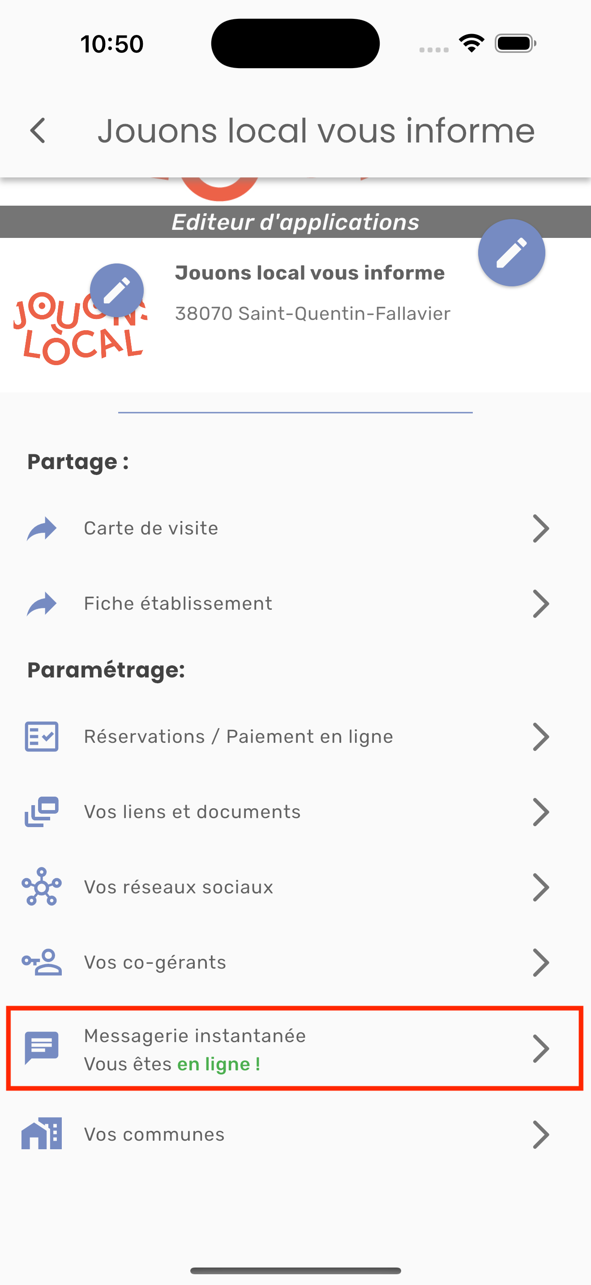Open chevron for Vos réseaux sociaux
Viewport: 591px width, 1285px height.
click(541, 887)
